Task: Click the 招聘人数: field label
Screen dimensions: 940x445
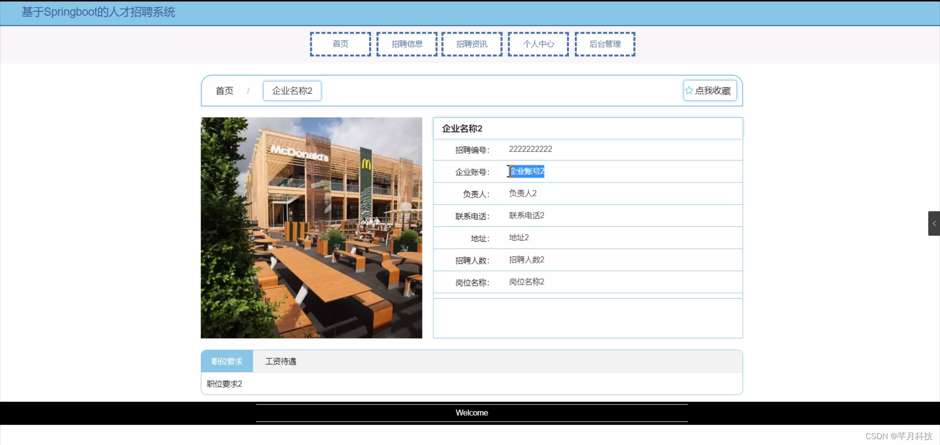Action: [472, 261]
